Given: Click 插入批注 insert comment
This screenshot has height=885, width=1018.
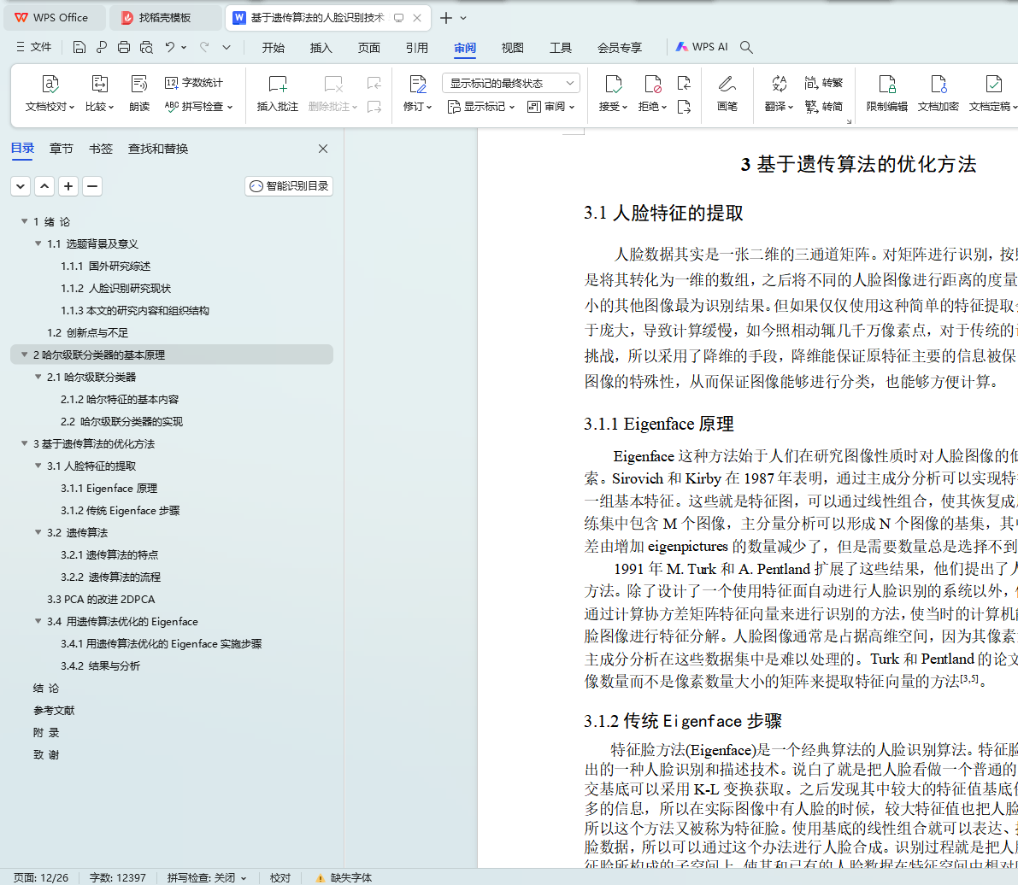Looking at the screenshot, I should coord(277,93).
